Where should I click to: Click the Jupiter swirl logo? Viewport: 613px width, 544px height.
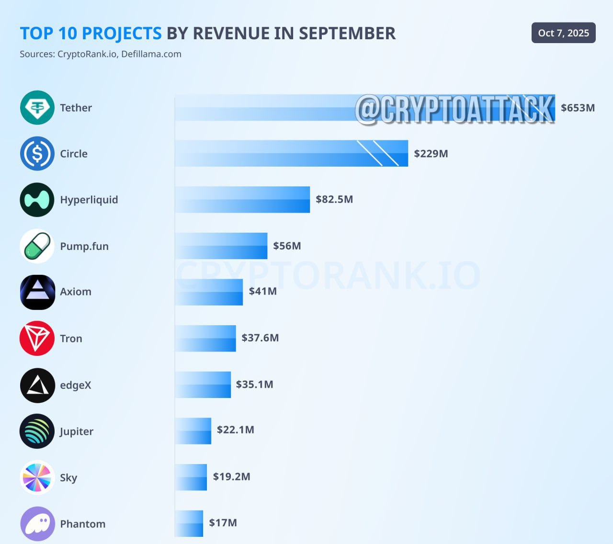point(37,431)
